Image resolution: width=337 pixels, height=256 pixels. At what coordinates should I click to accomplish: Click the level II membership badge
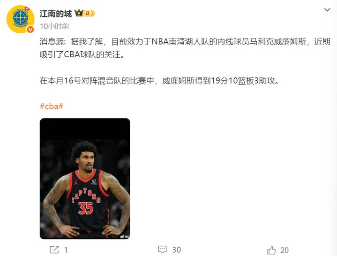(x=89, y=13)
